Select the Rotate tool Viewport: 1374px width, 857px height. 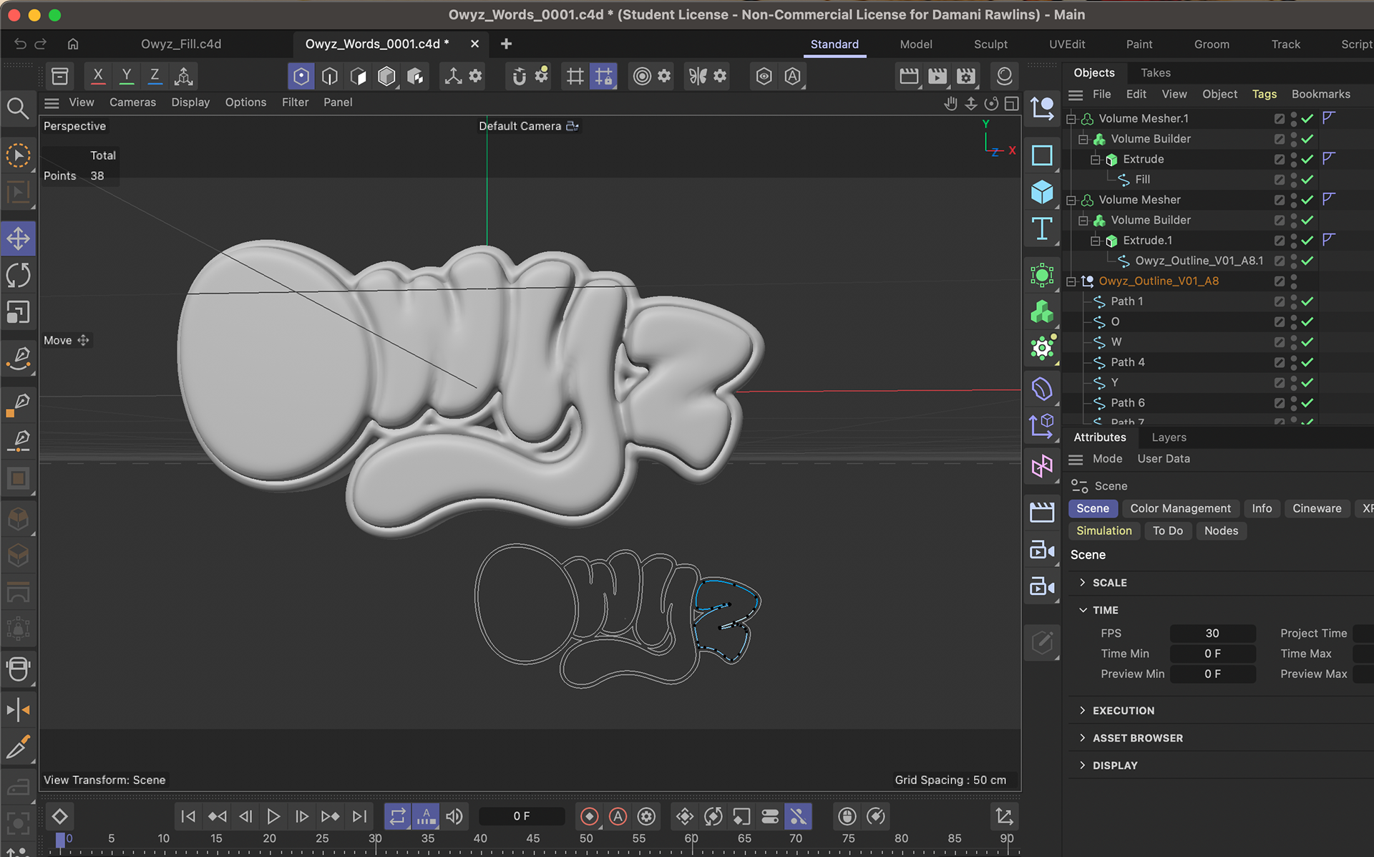(18, 276)
